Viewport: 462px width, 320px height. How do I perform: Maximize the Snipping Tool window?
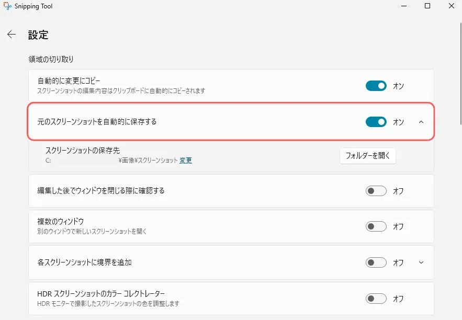coord(427,6)
